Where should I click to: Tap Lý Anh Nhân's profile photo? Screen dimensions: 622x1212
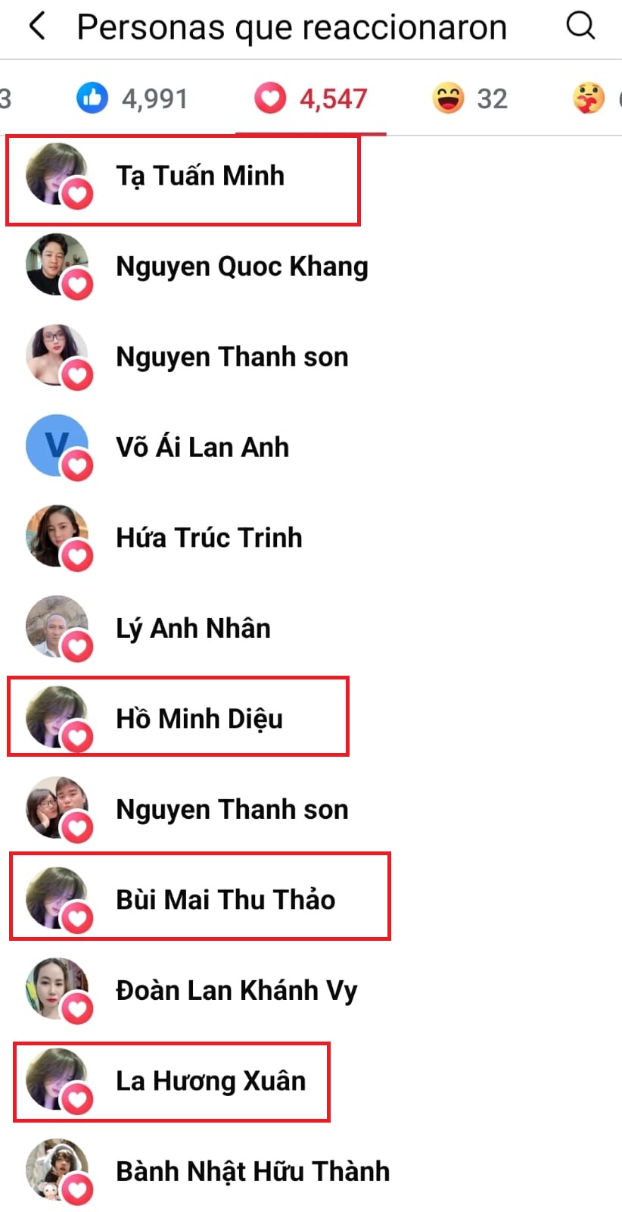[57, 626]
